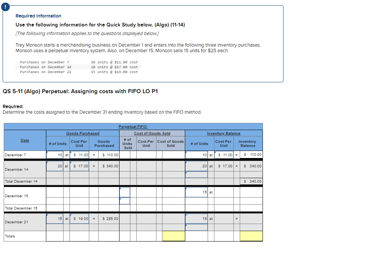Click the triangle marker in December 15 Units Sold cell
The width and height of the screenshot is (366, 268).
(x=121, y=188)
